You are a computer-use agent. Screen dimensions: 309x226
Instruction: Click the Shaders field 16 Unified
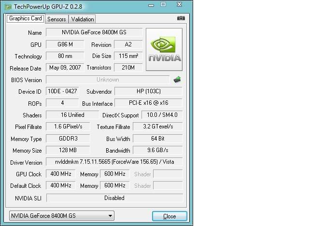click(72, 115)
